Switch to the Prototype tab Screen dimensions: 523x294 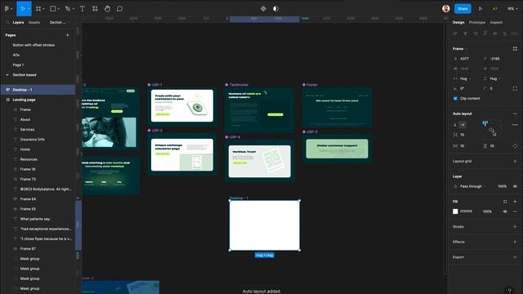(477, 22)
